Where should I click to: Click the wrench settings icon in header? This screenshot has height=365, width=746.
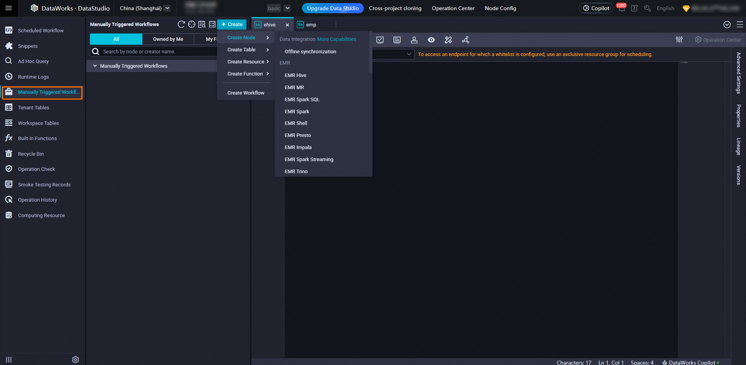coord(648,8)
